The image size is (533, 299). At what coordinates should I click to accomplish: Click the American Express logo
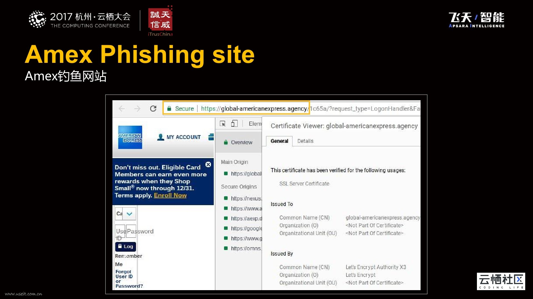130,137
